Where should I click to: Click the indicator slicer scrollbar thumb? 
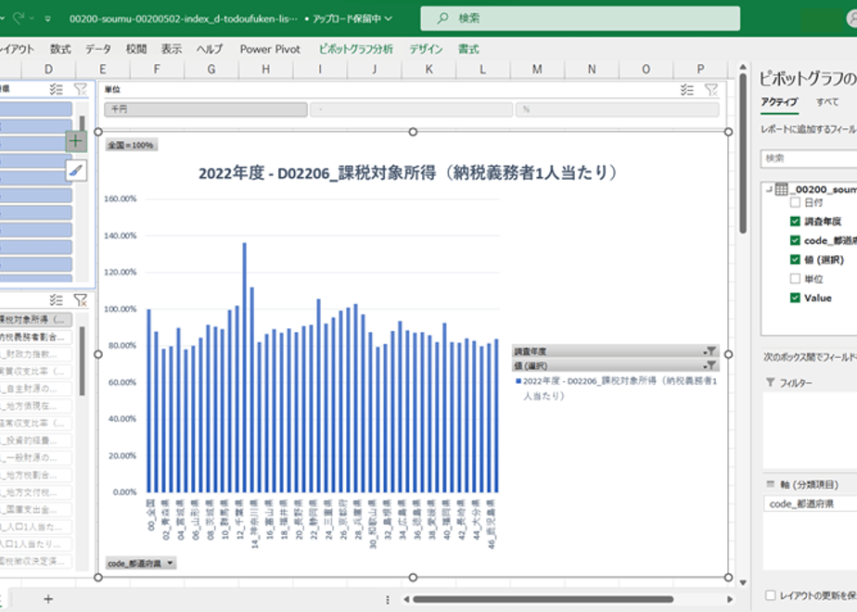click(x=82, y=361)
